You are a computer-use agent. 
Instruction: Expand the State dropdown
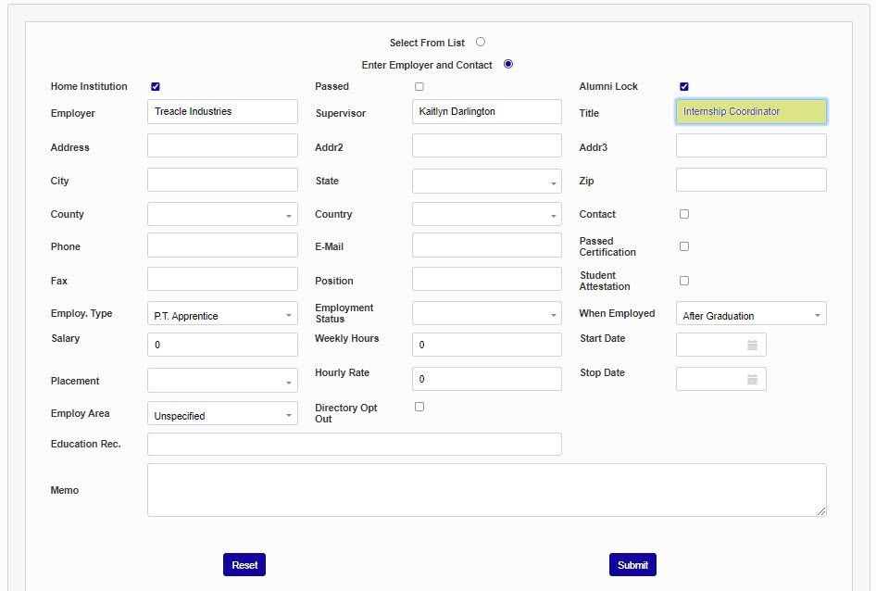point(486,182)
